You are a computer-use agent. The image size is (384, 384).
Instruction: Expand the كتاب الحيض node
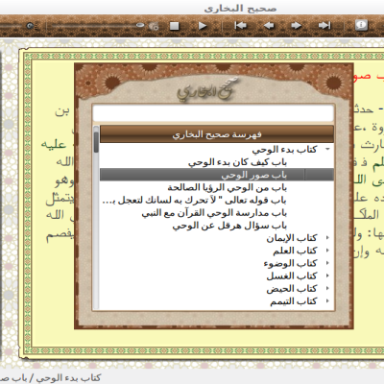(x=327, y=288)
